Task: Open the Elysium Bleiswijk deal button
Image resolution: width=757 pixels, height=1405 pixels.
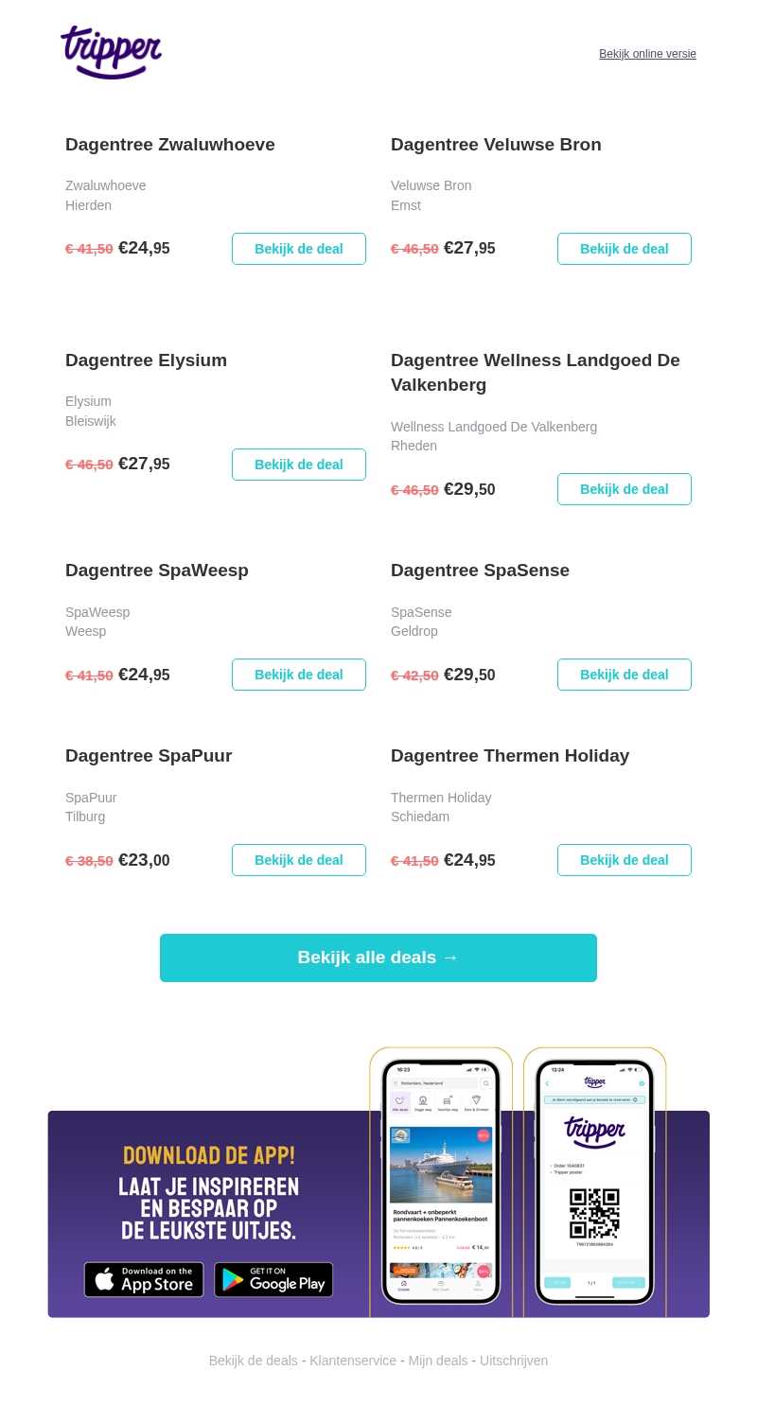Action: click(299, 465)
